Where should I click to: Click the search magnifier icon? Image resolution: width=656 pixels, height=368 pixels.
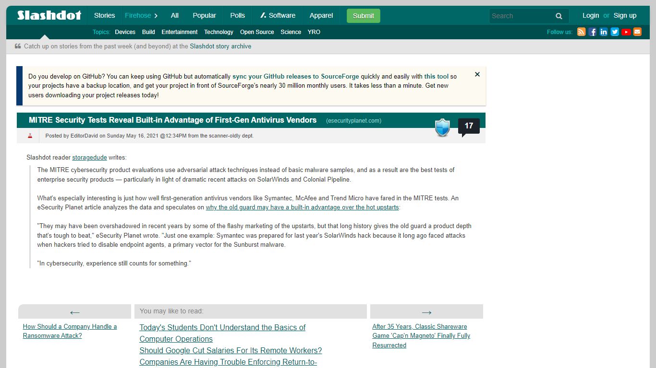tap(559, 16)
